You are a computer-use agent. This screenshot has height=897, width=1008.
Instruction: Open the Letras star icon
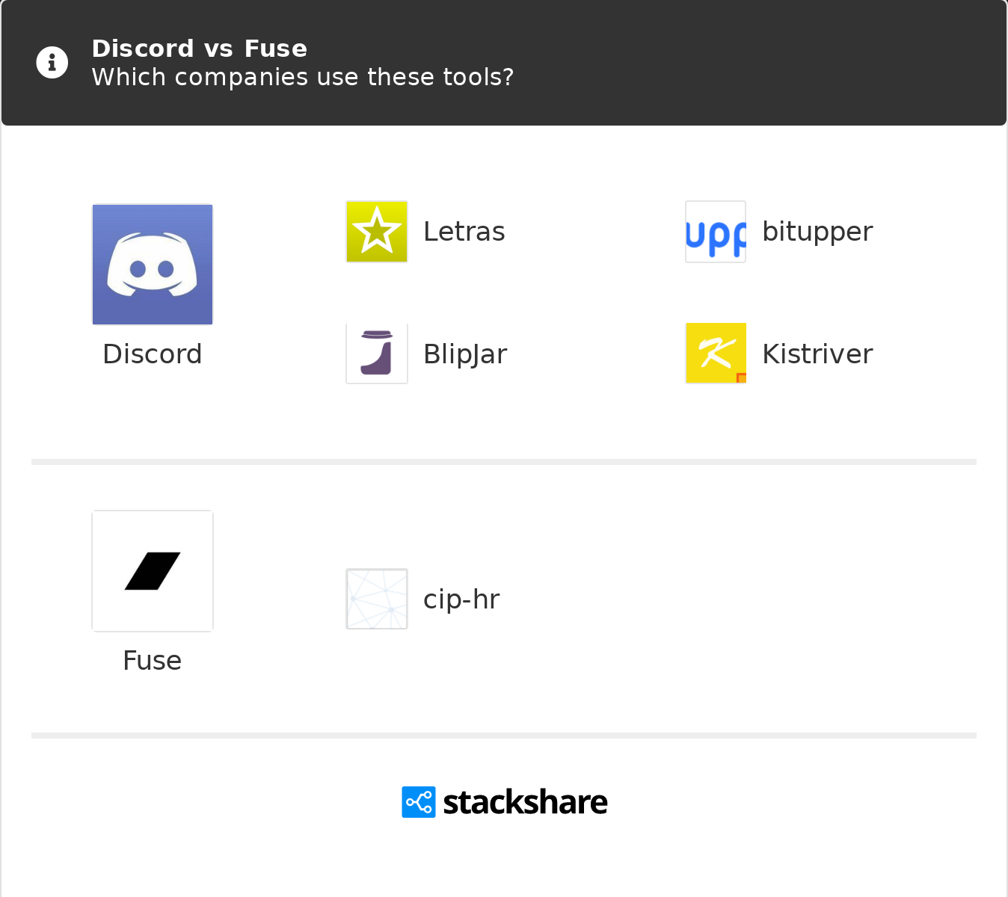pos(377,232)
